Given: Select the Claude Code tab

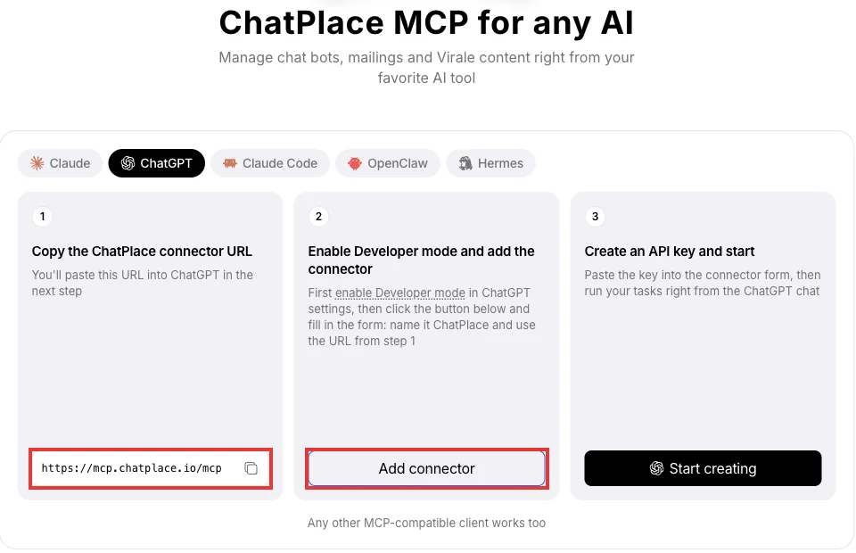Looking at the screenshot, I should 270,163.
